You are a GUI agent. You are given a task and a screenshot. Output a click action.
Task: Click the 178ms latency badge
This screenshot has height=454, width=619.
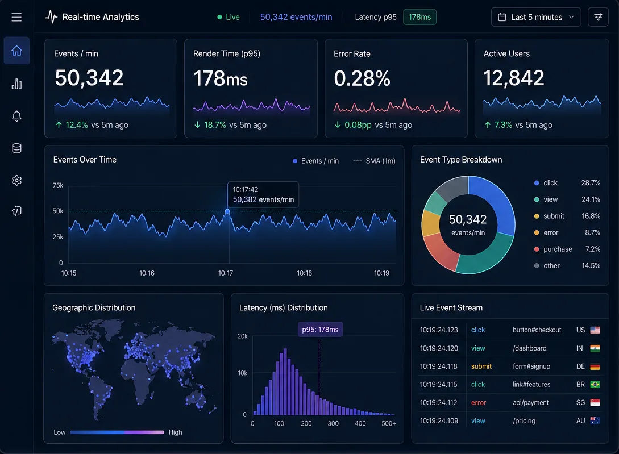pos(419,17)
